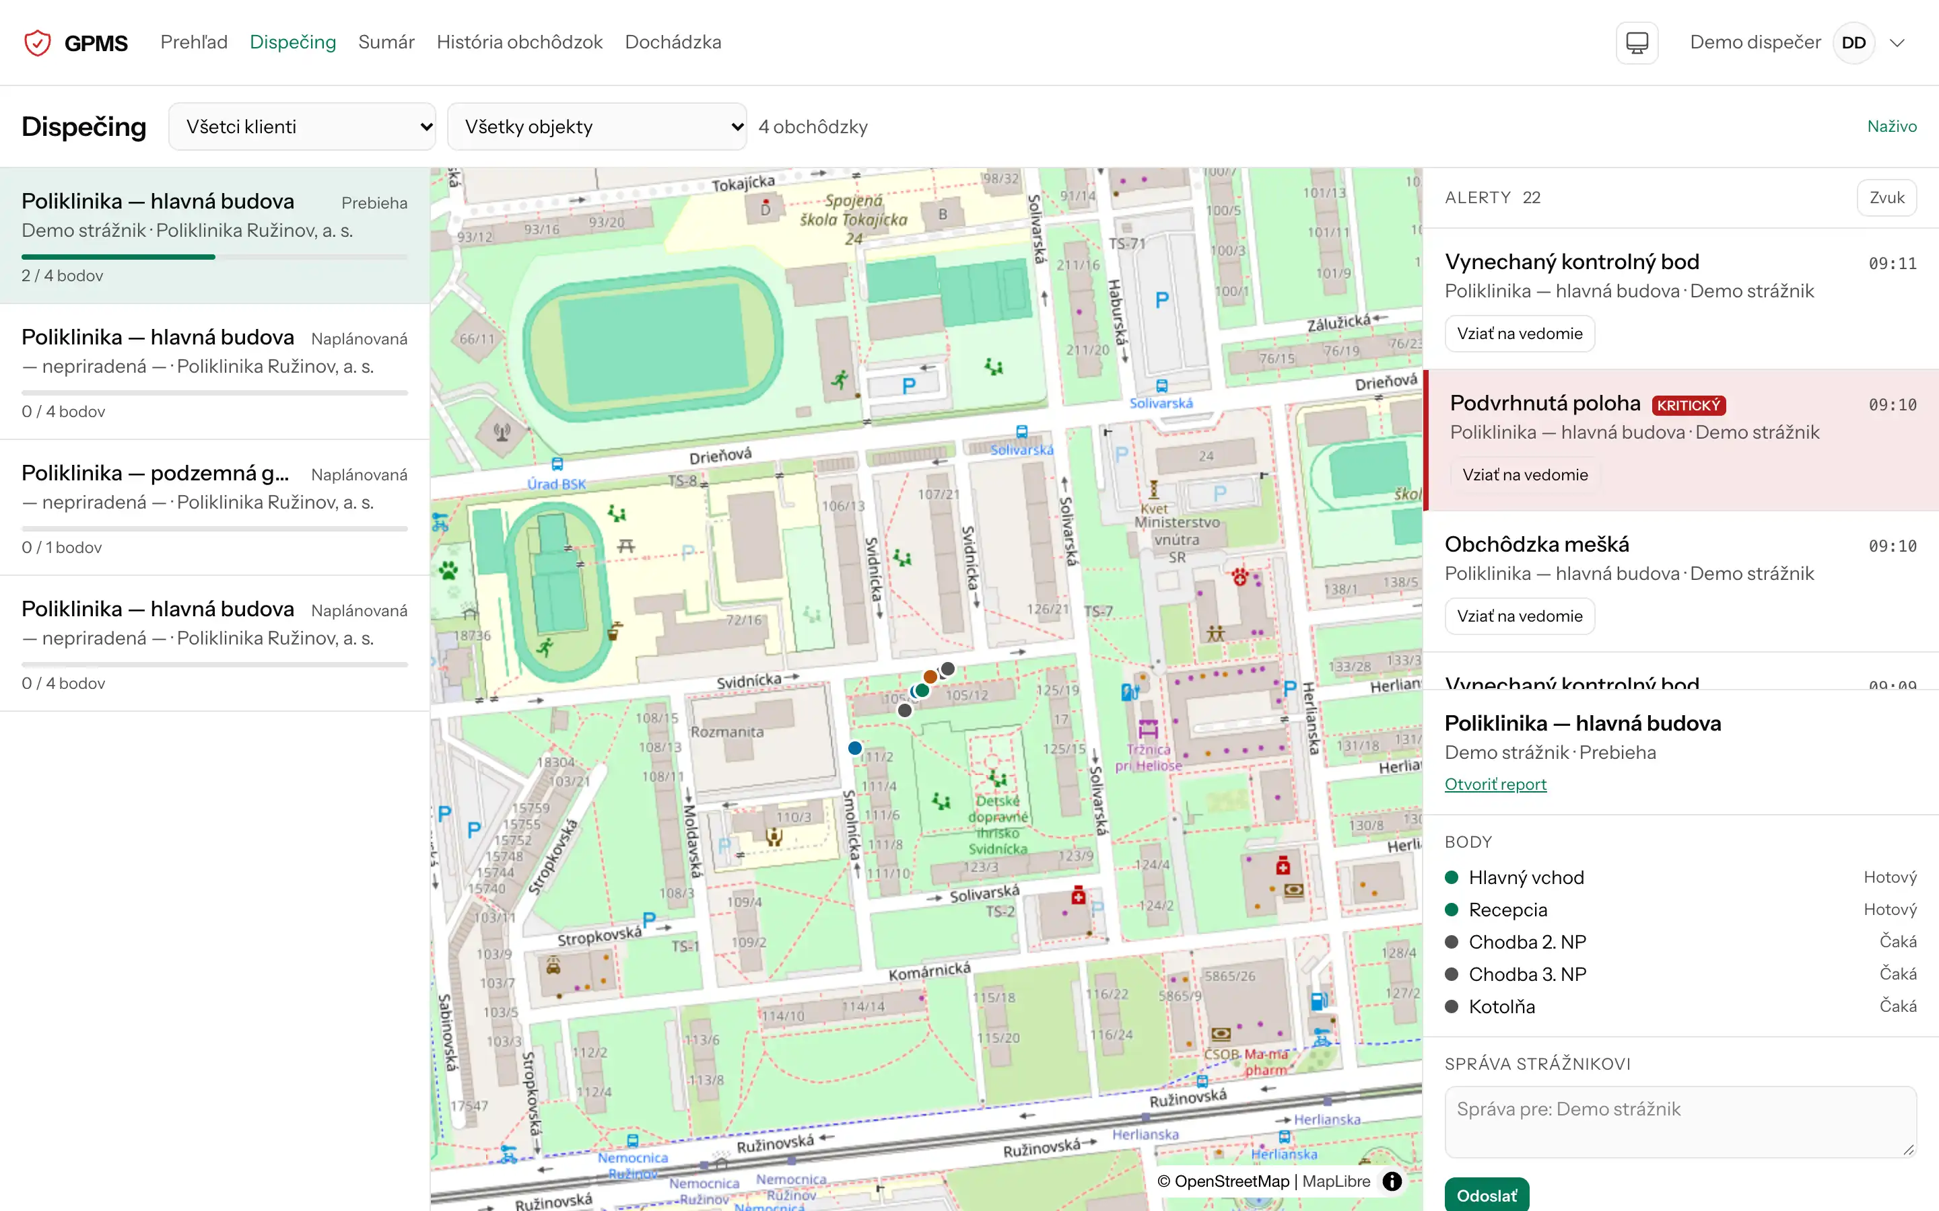Open the MapLibre attribution link
The image size is (1939, 1211).
[x=1336, y=1181]
